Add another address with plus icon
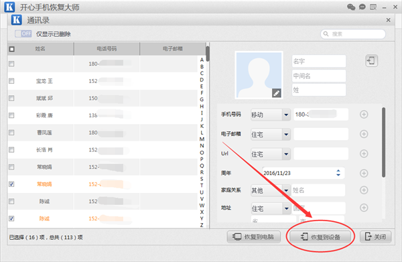Viewport: 402px width, 262px height. pyautogui.click(x=364, y=208)
